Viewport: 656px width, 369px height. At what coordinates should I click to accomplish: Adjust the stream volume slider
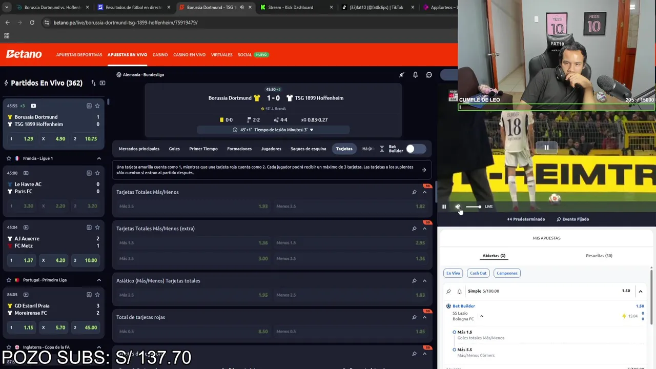[x=473, y=207]
